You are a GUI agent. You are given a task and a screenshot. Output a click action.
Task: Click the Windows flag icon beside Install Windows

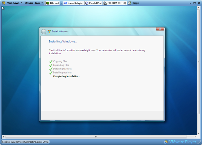49,31
